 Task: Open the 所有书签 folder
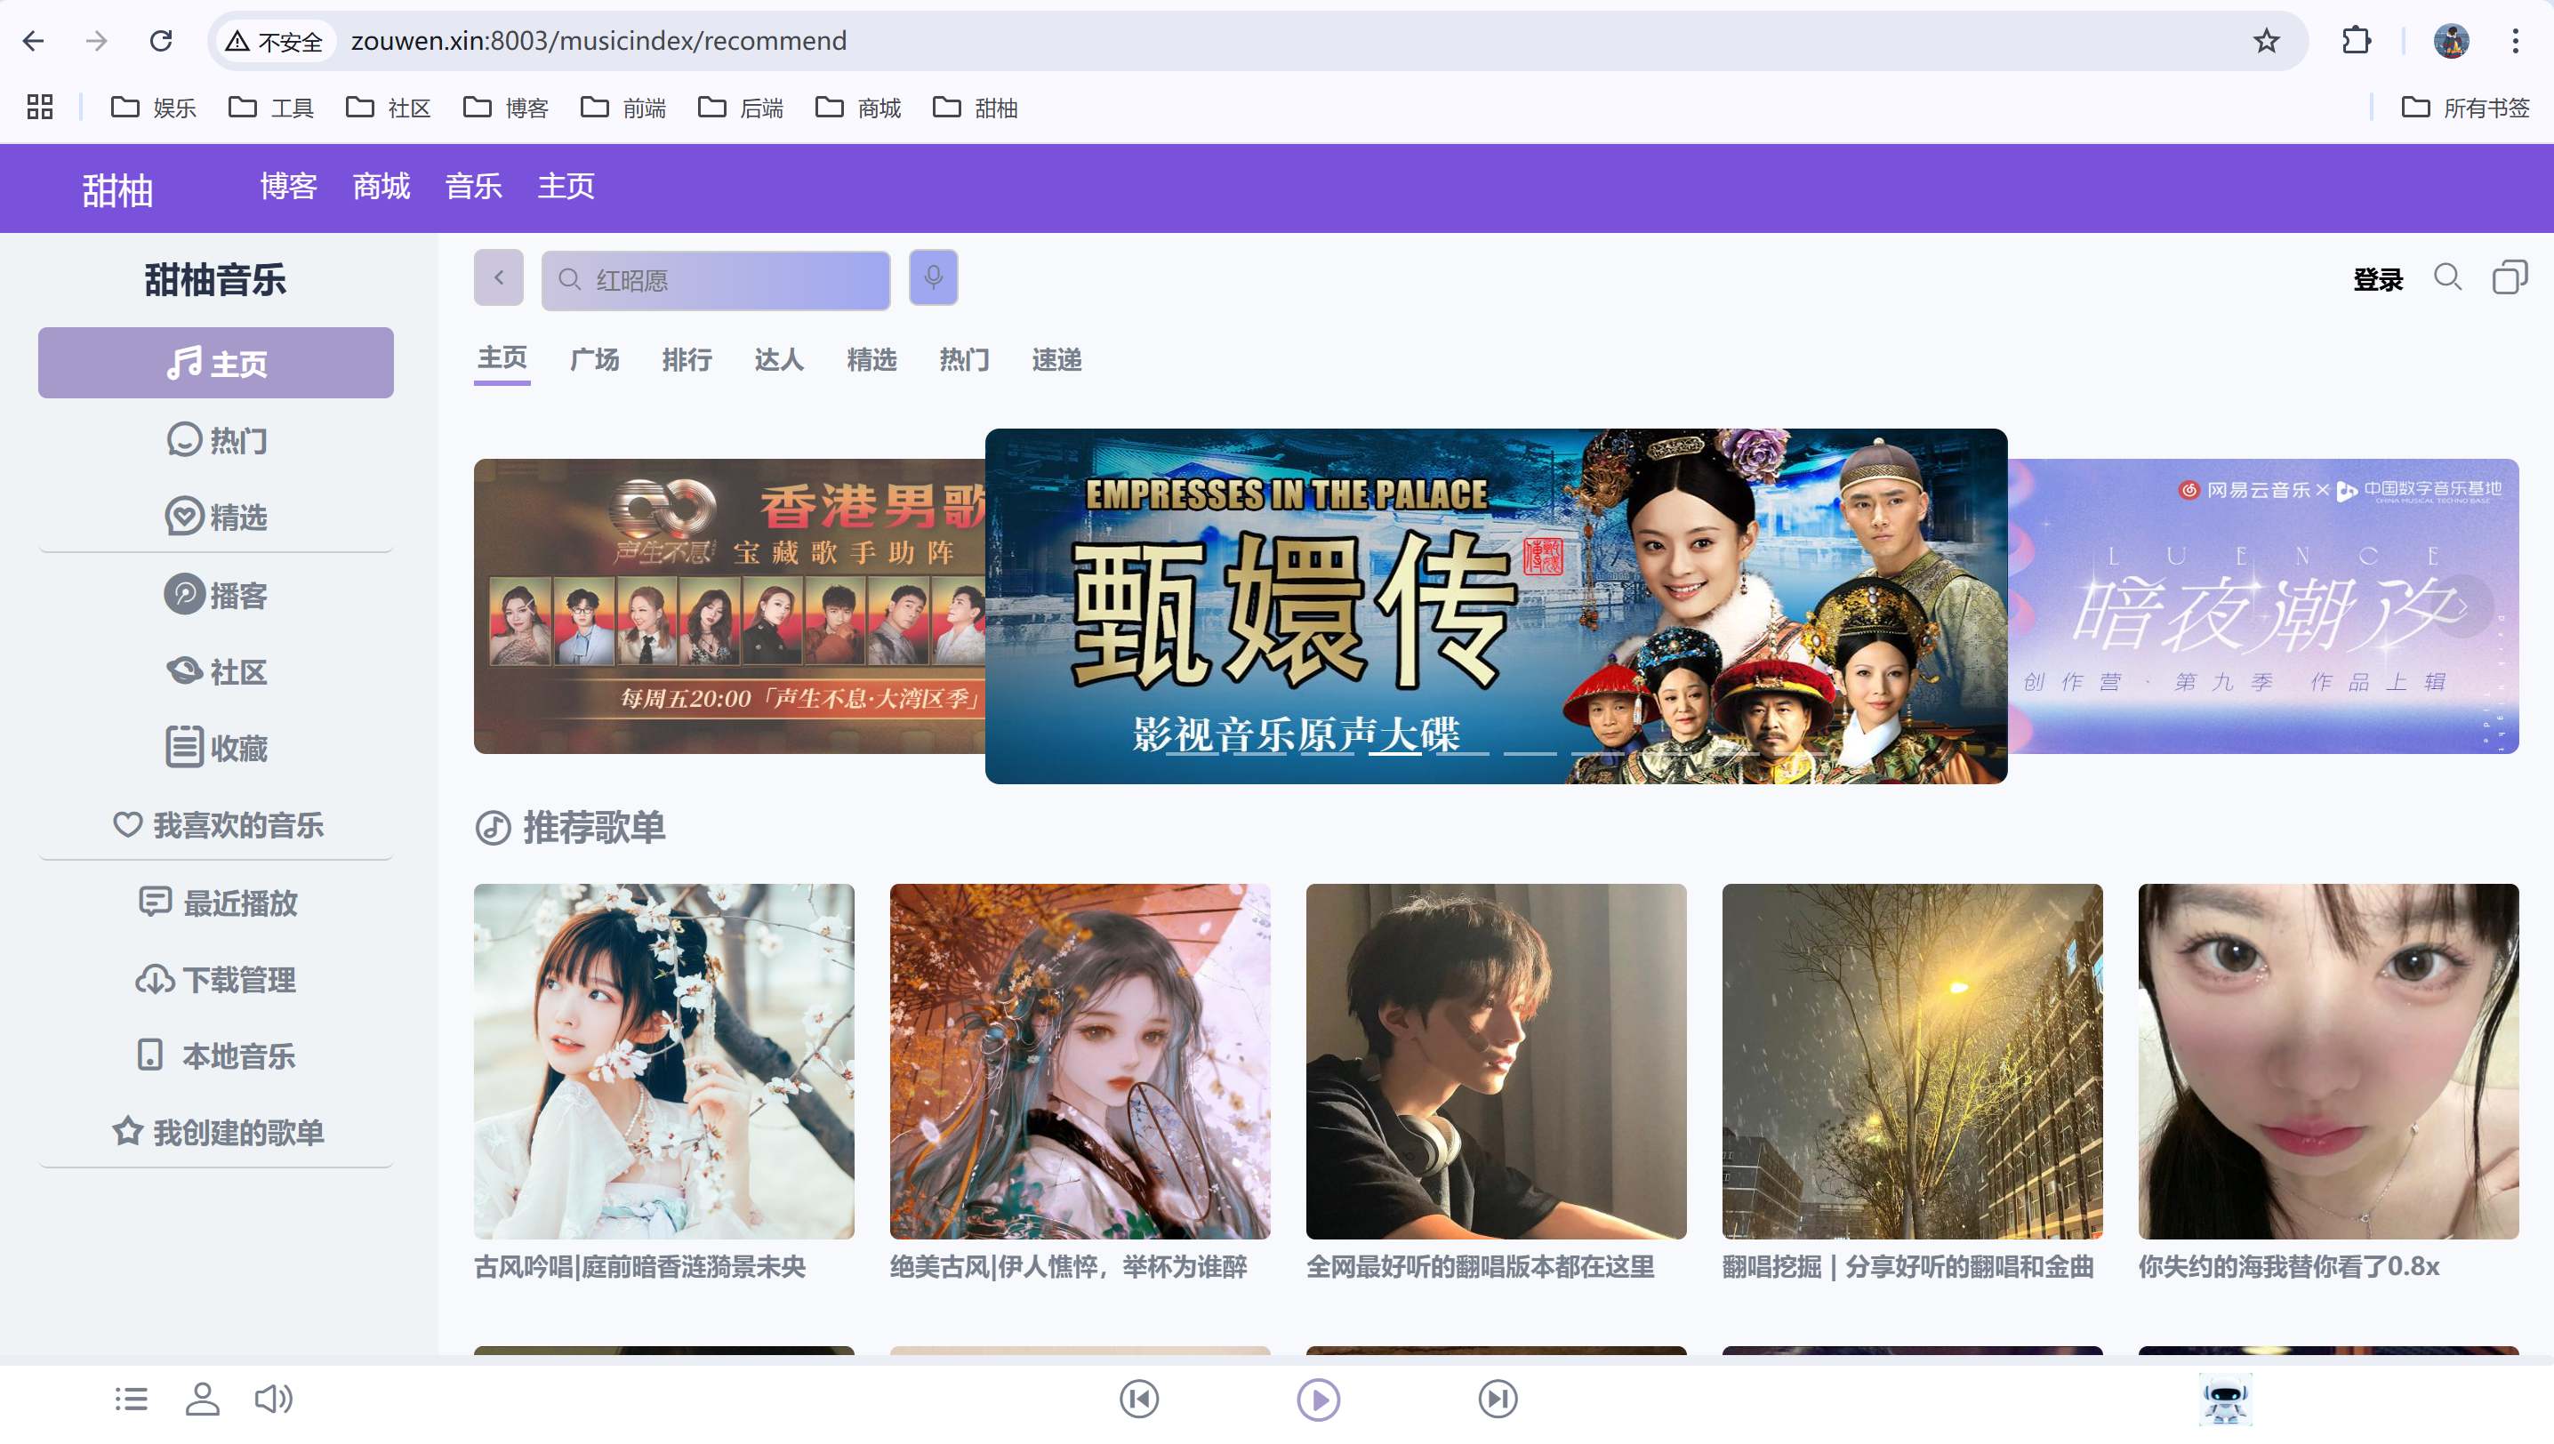2466,107
